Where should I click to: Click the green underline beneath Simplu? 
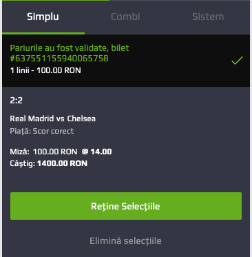(43, 33)
